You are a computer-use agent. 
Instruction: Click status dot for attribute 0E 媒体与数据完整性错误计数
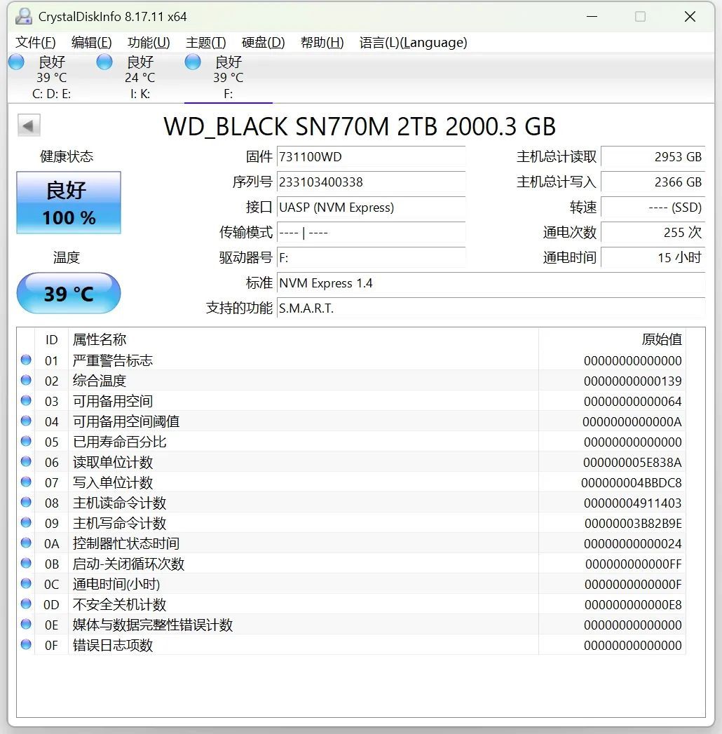[26, 625]
